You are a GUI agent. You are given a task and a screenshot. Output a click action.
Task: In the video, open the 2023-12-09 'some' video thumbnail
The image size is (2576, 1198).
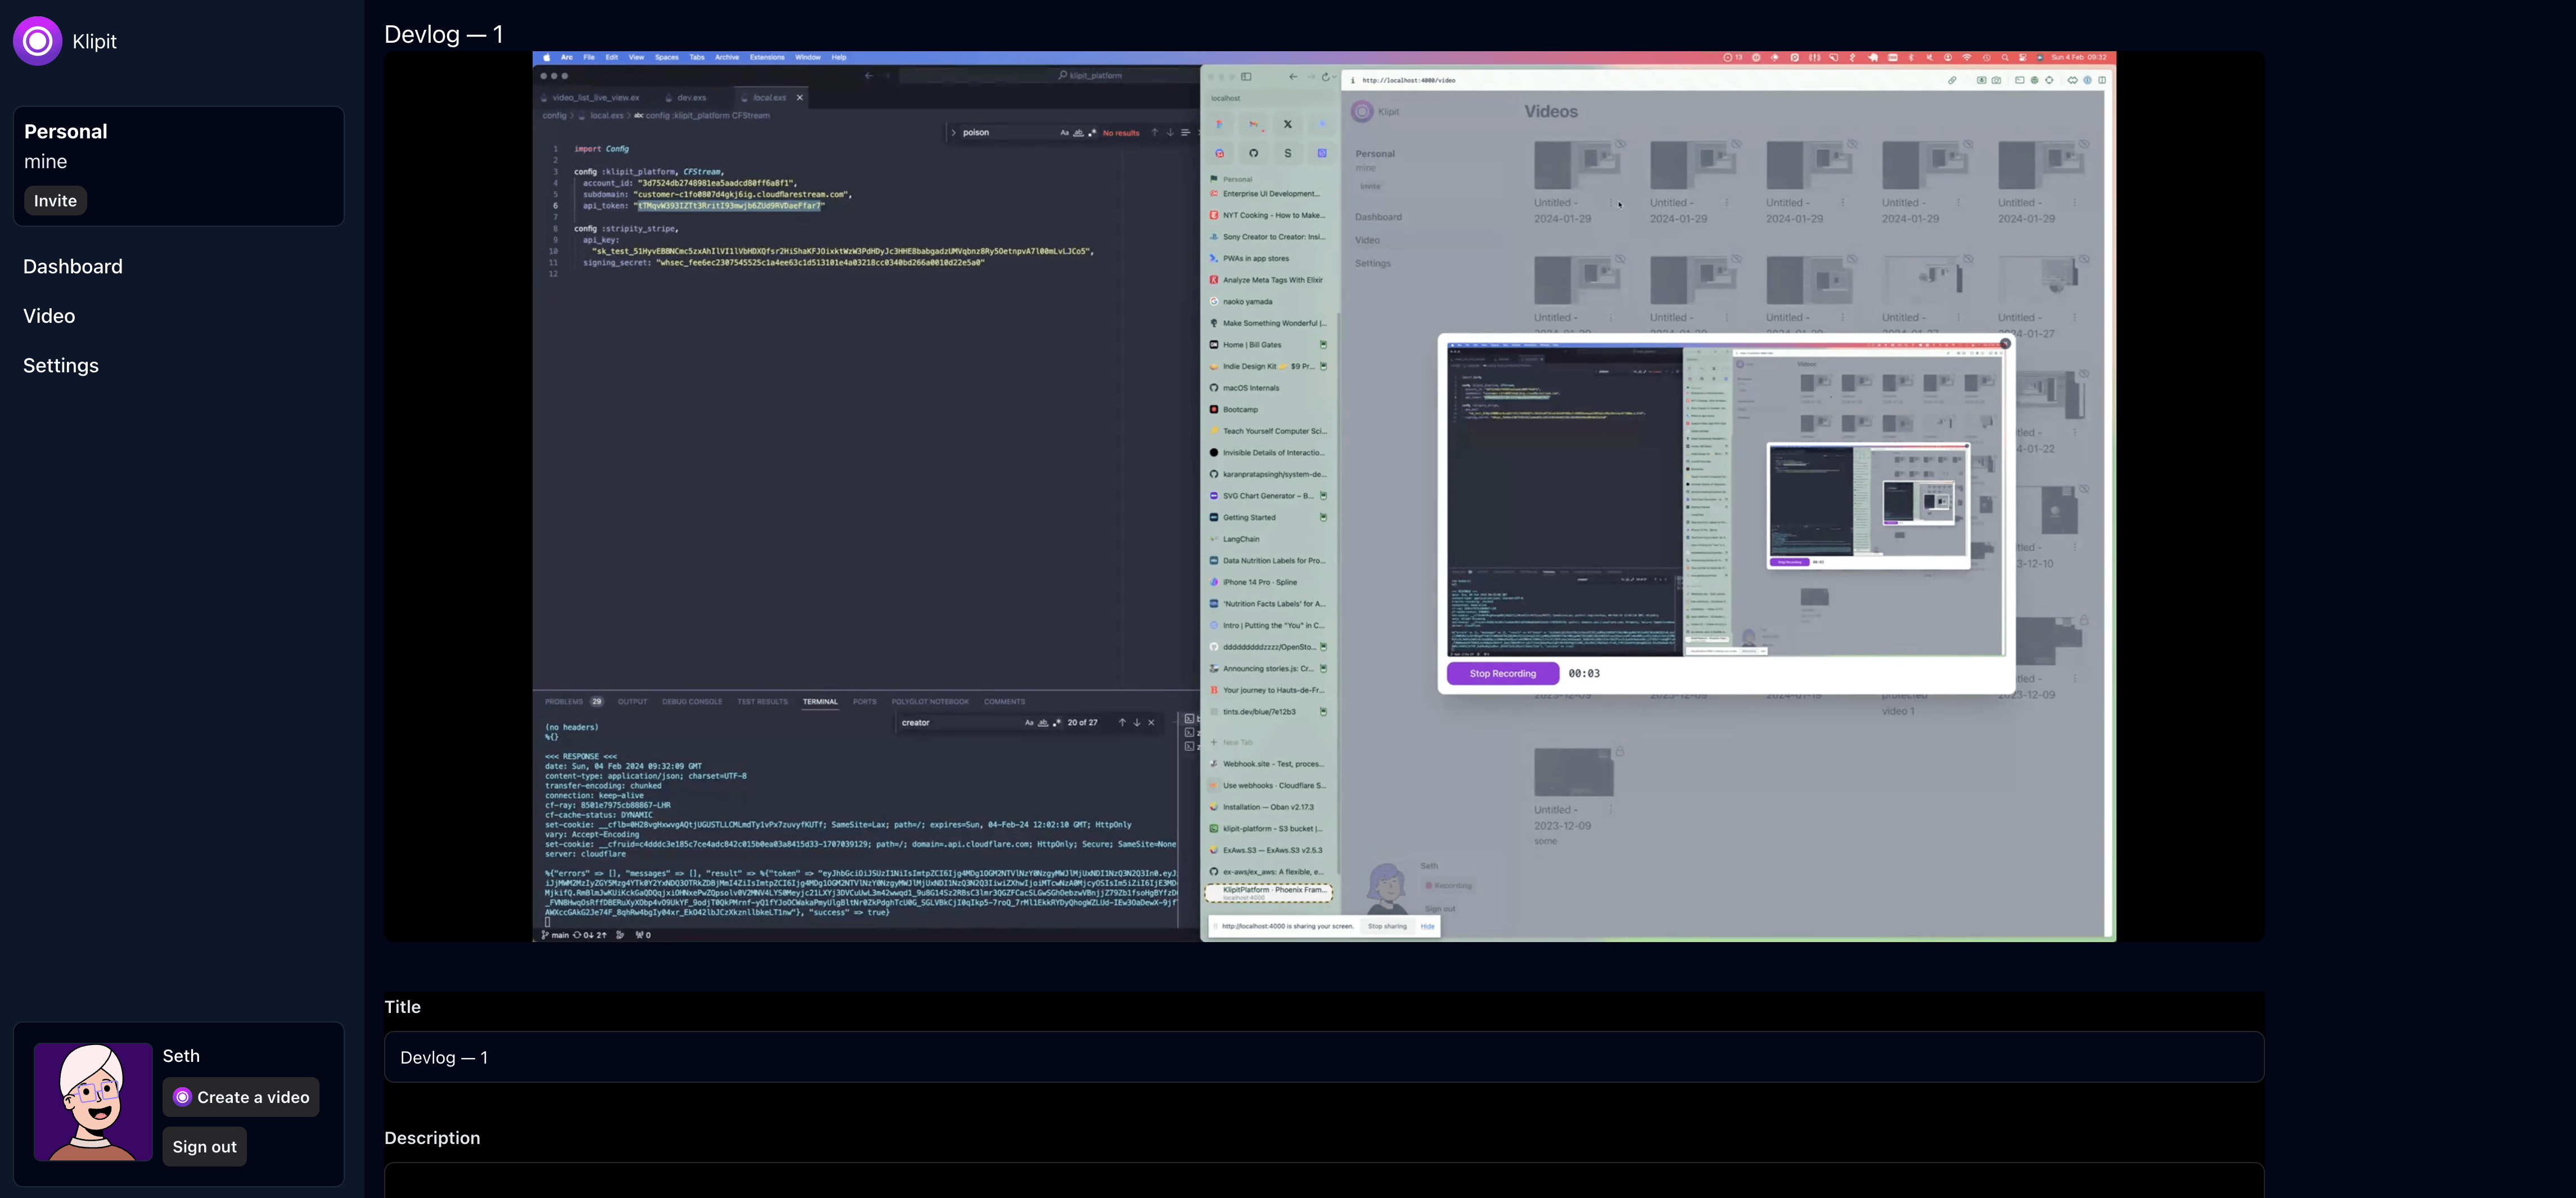[1574, 772]
